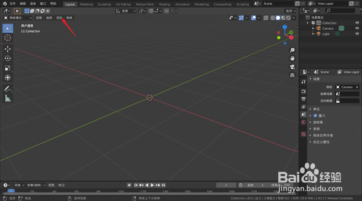362x201 pixels.
Task: Click the zoom magnifier viewport icon
Action: (x=292, y=50)
